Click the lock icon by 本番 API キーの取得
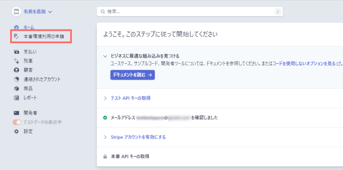 tap(105, 157)
